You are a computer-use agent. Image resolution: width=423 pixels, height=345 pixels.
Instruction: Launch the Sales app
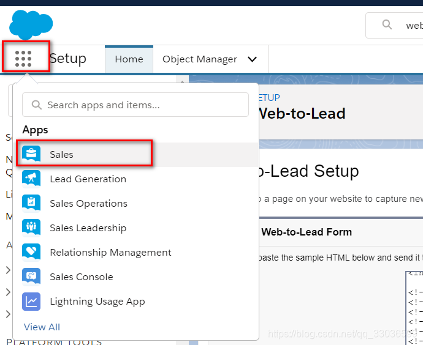(137, 155)
